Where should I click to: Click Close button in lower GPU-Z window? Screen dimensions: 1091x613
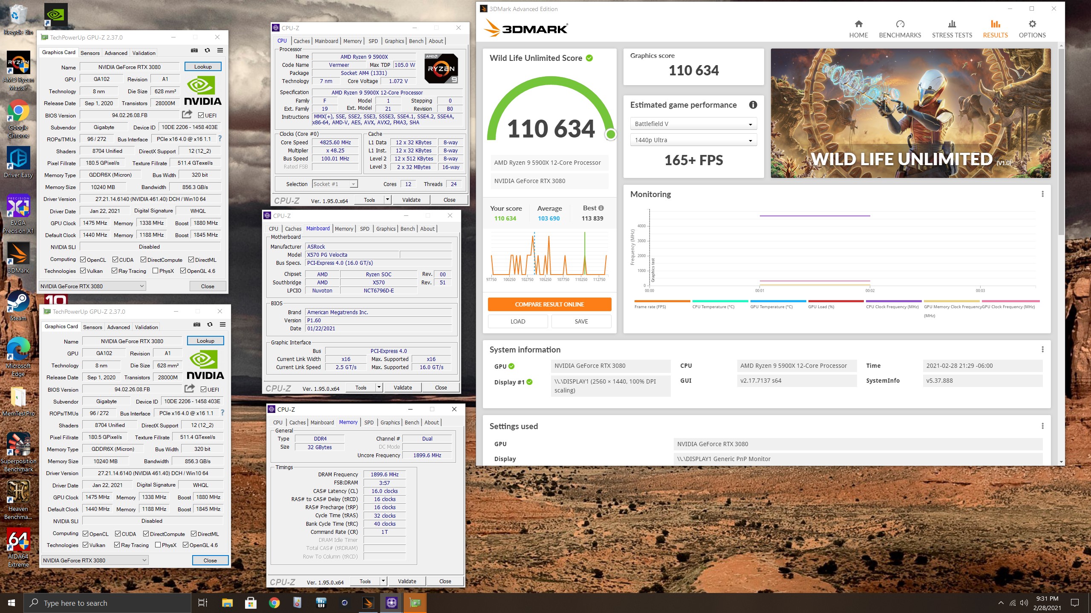[x=210, y=560]
